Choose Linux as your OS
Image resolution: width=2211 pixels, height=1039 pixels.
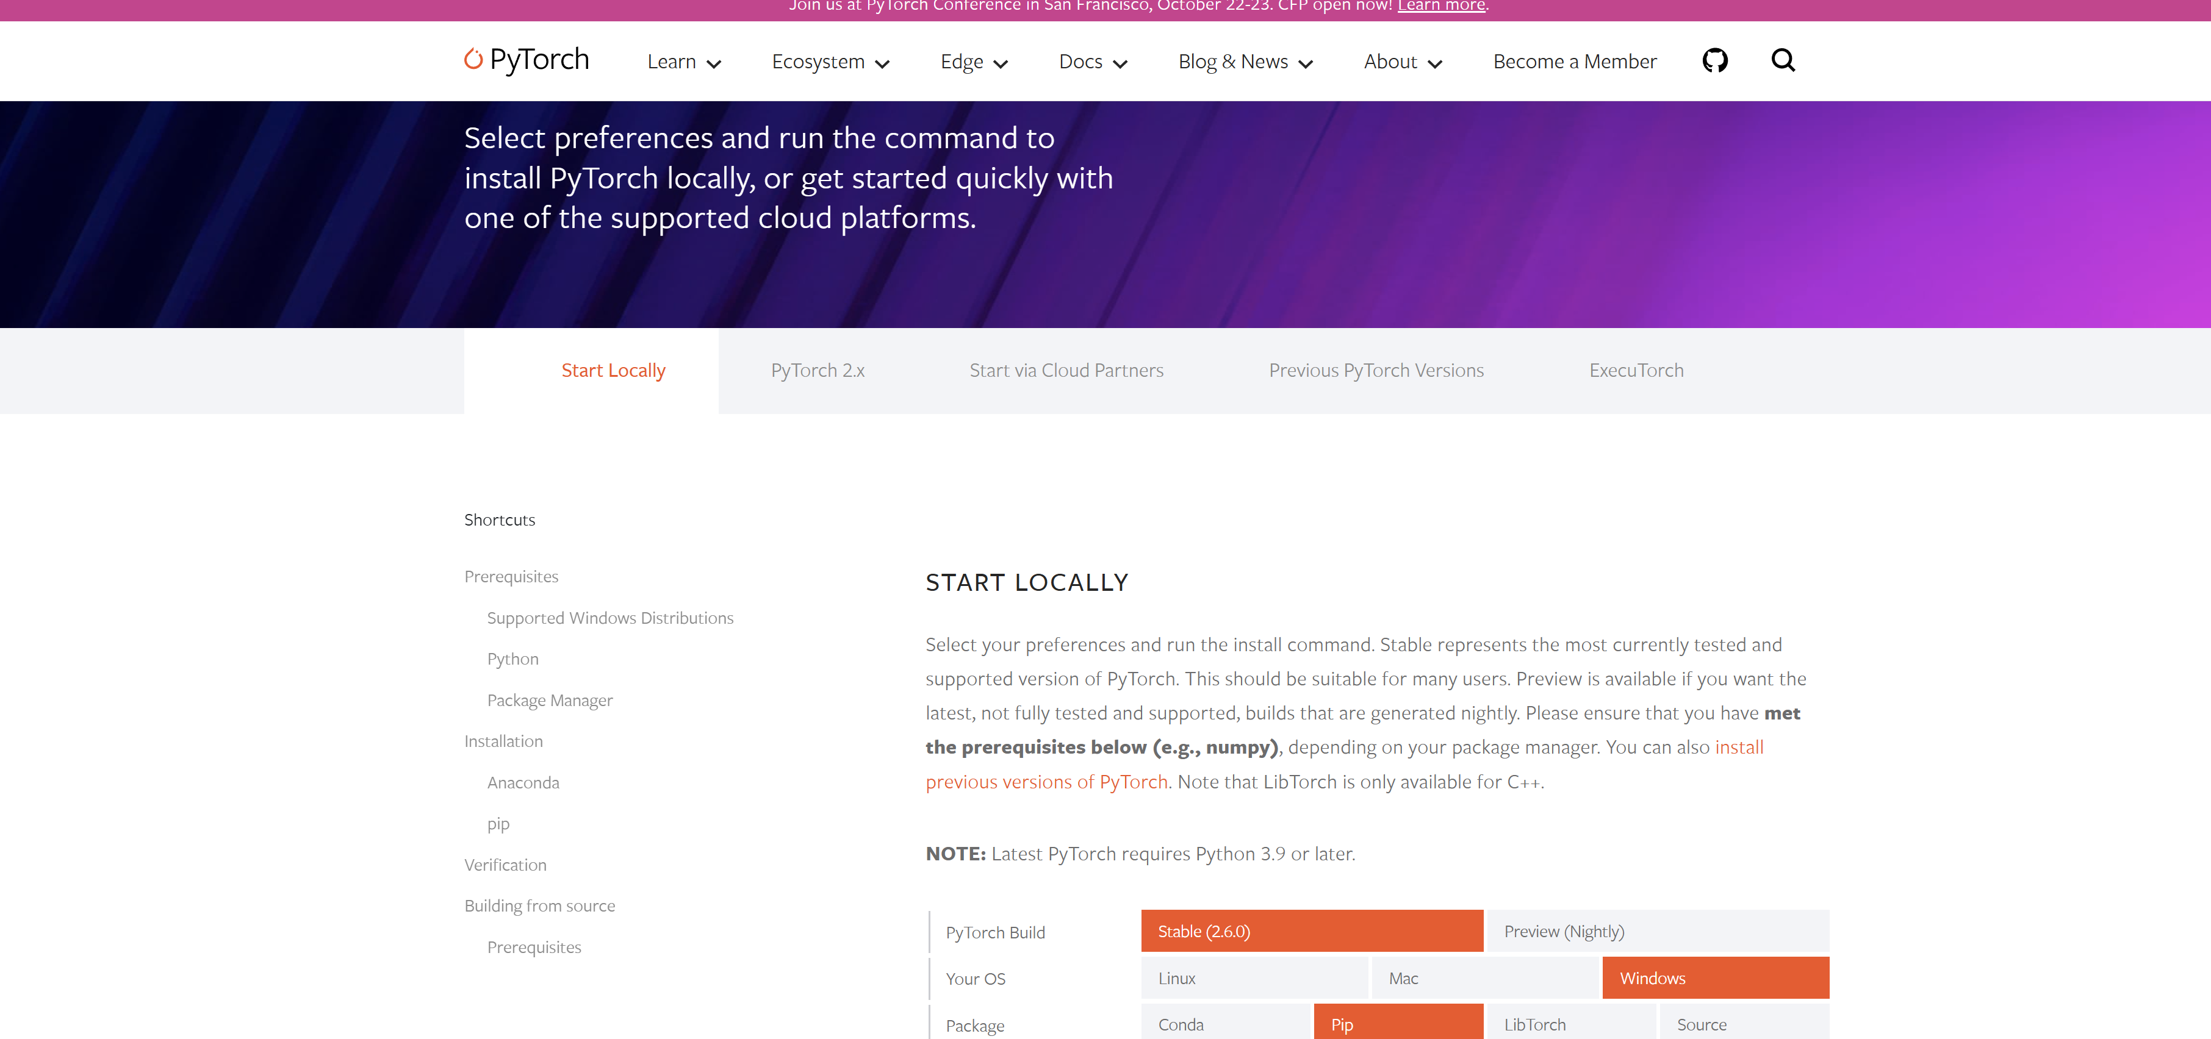point(1253,978)
